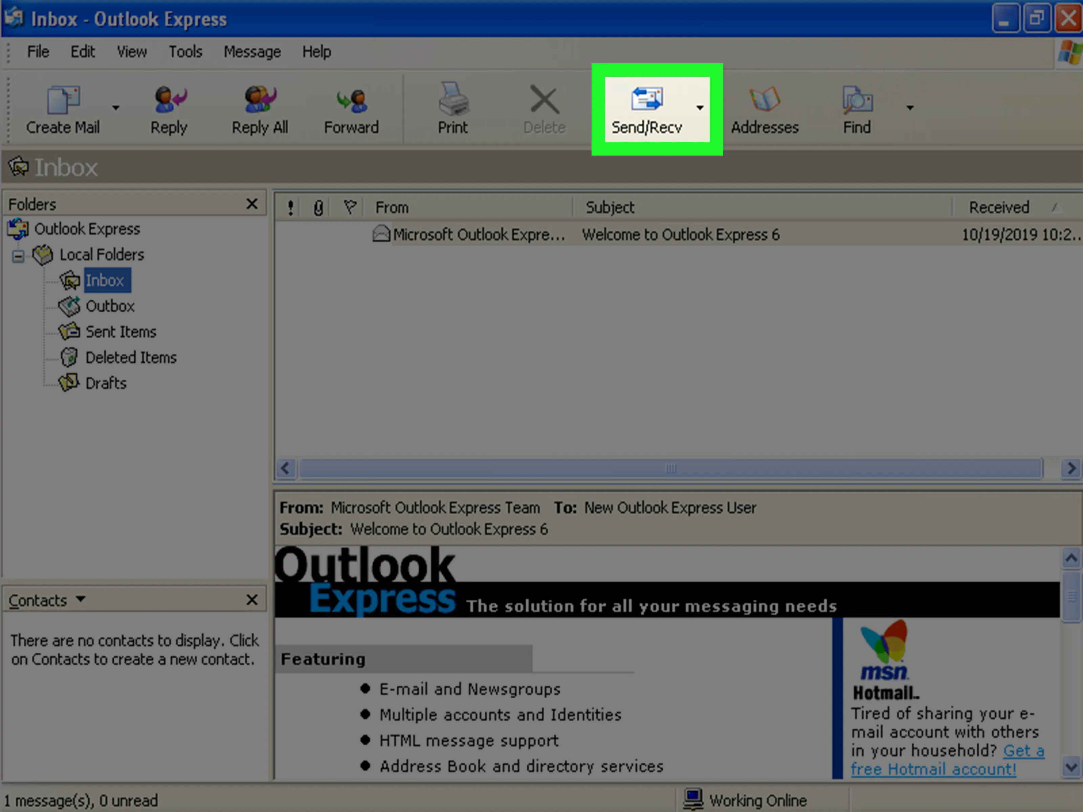
Task: Click the Microsoft Outlook Express sender envelope icon
Action: [x=381, y=234]
